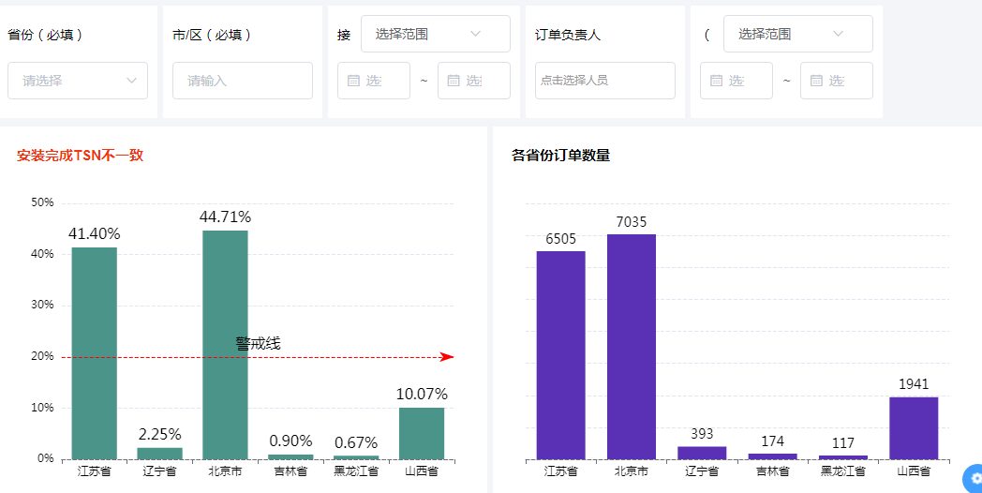Image resolution: width=982 pixels, height=493 pixels.
Task: Click the 省份（必填）field label
Action: click(x=45, y=35)
